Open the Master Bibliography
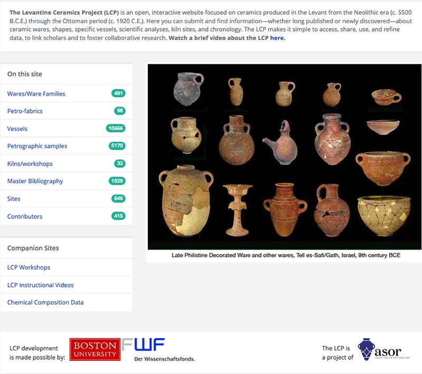Viewport: 422px width, 374px height. coord(35,181)
